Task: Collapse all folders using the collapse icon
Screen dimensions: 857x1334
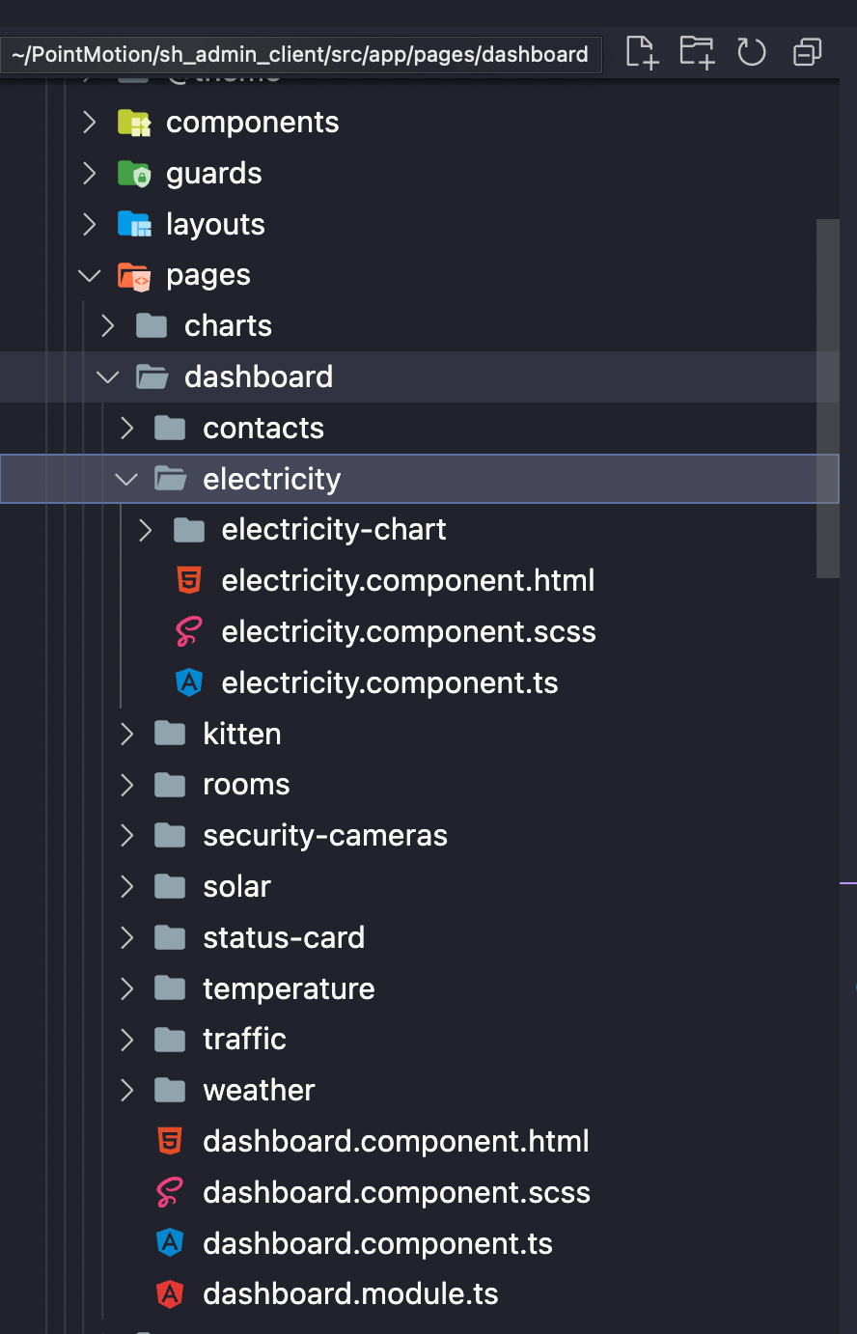Action: pyautogui.click(x=807, y=52)
